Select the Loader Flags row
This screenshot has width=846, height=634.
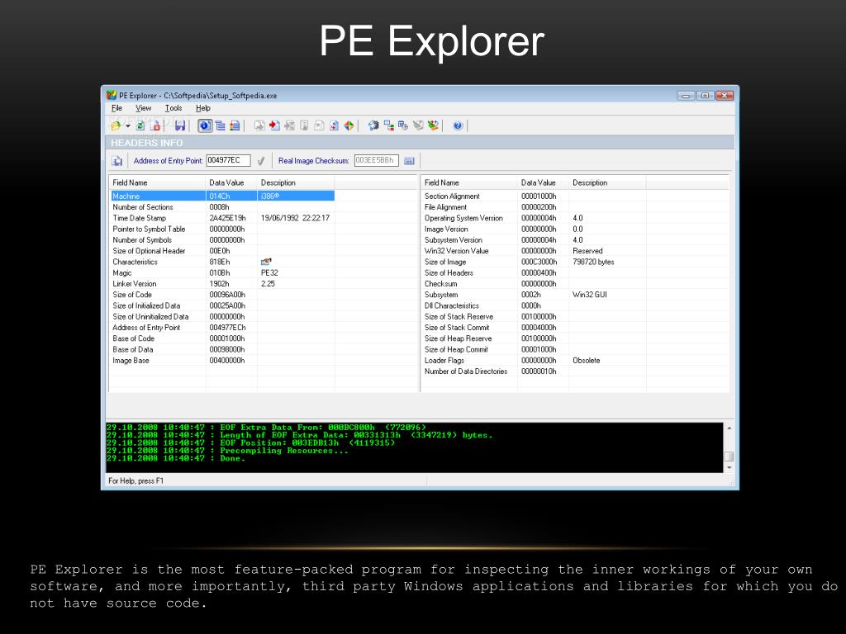[535, 361]
